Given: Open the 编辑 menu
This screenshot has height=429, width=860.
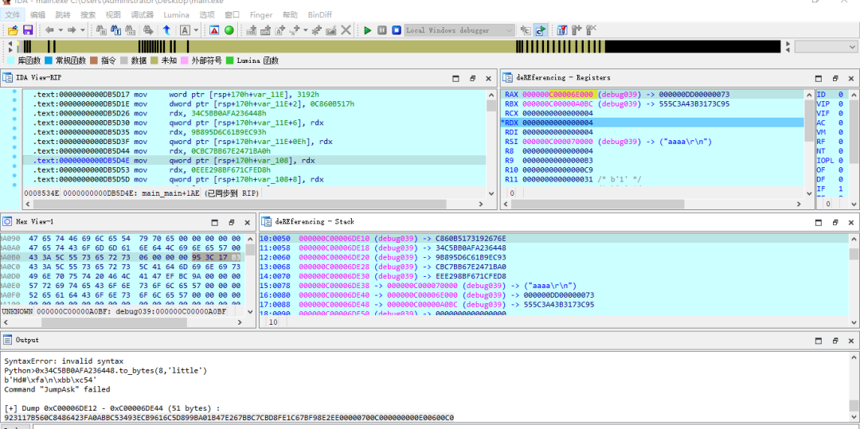Looking at the screenshot, I should pos(38,15).
